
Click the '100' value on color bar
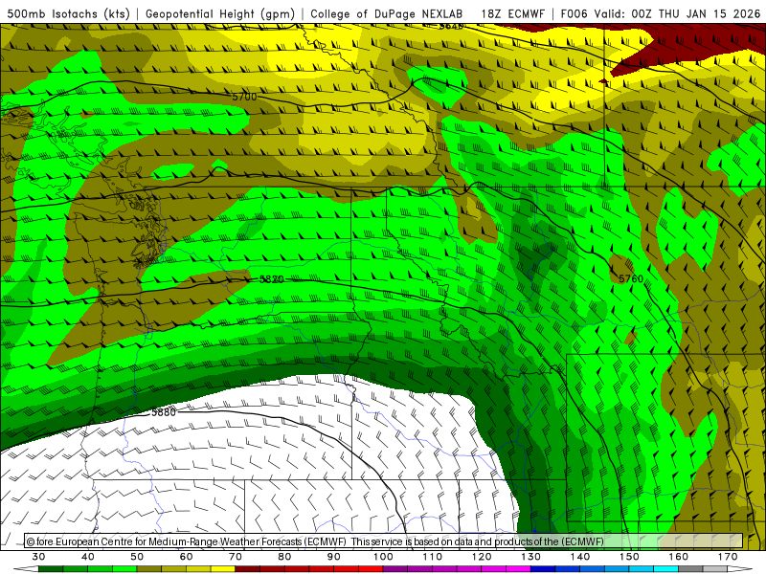(x=383, y=557)
